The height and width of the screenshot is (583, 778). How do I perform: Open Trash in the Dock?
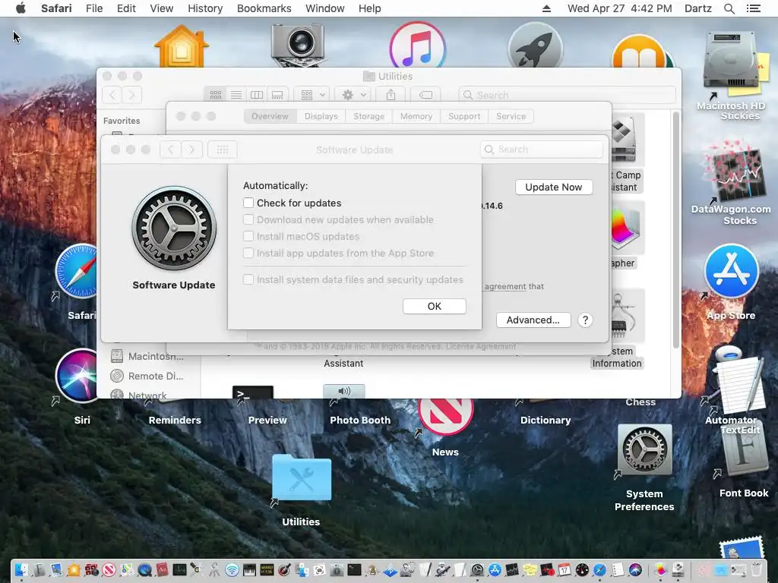pos(756,569)
